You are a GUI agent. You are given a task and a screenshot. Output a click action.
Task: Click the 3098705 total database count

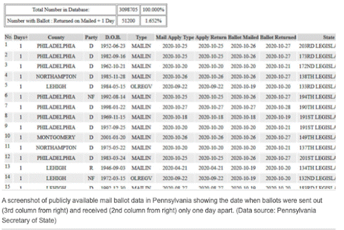coord(129,10)
